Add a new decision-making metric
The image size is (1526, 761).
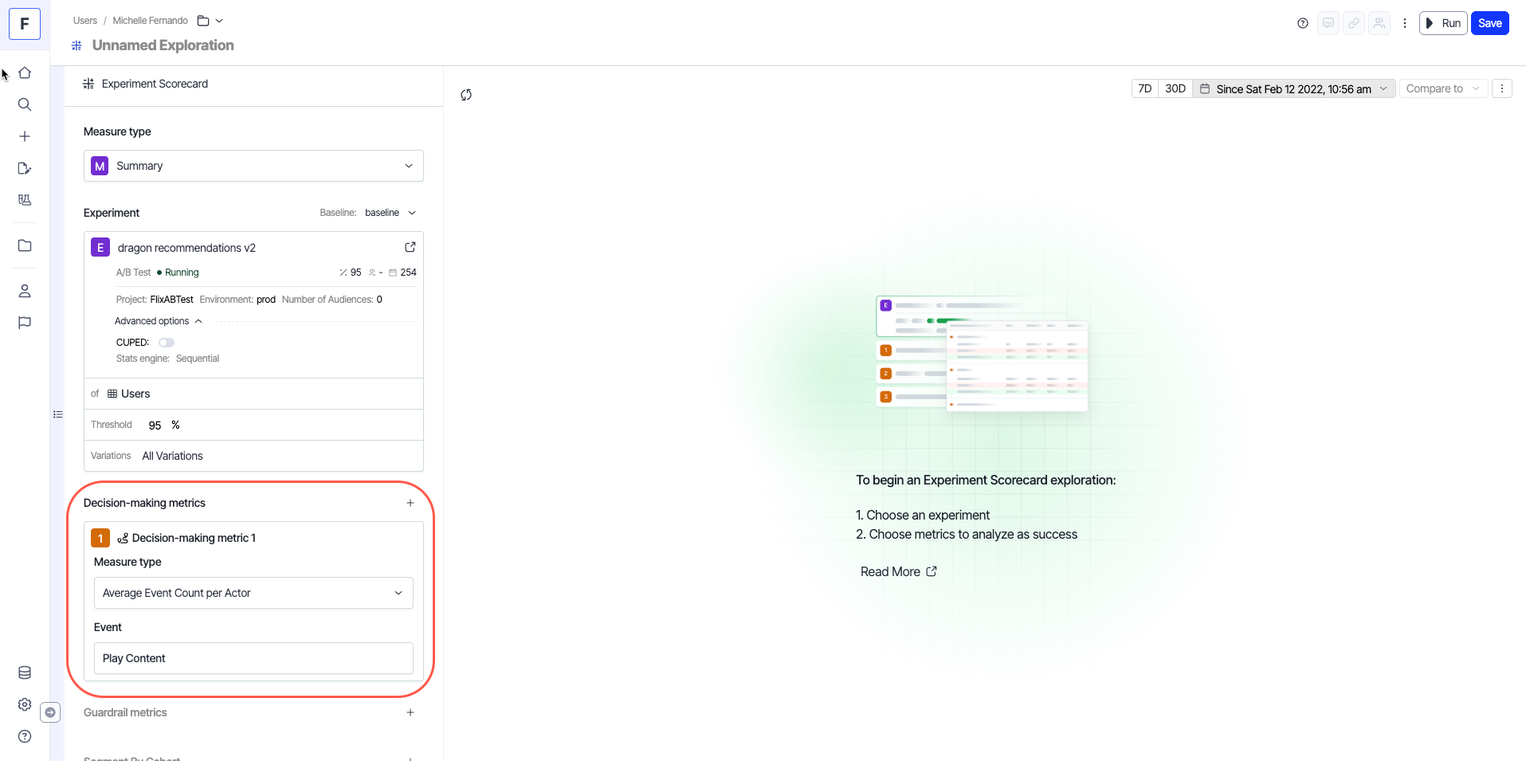410,503
